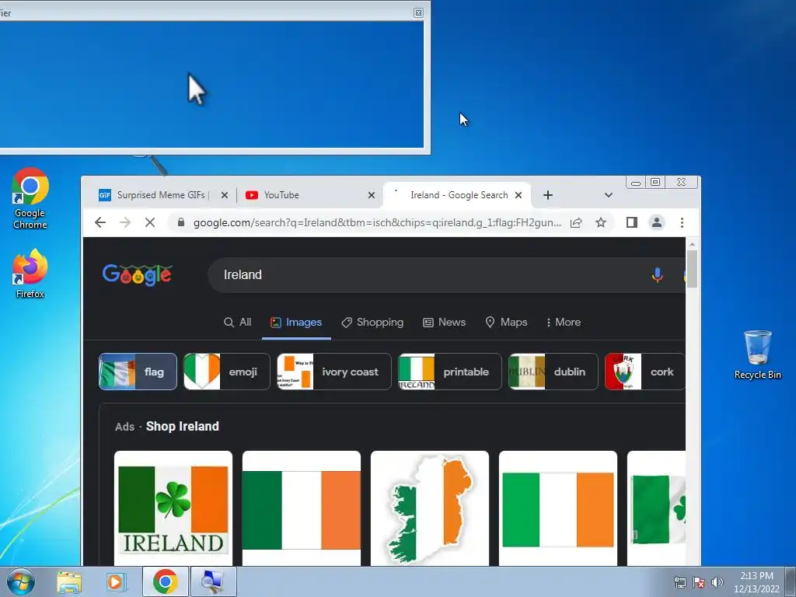This screenshot has height=597, width=796.
Task: Click the scrollbar up arrow
Action: [692, 244]
